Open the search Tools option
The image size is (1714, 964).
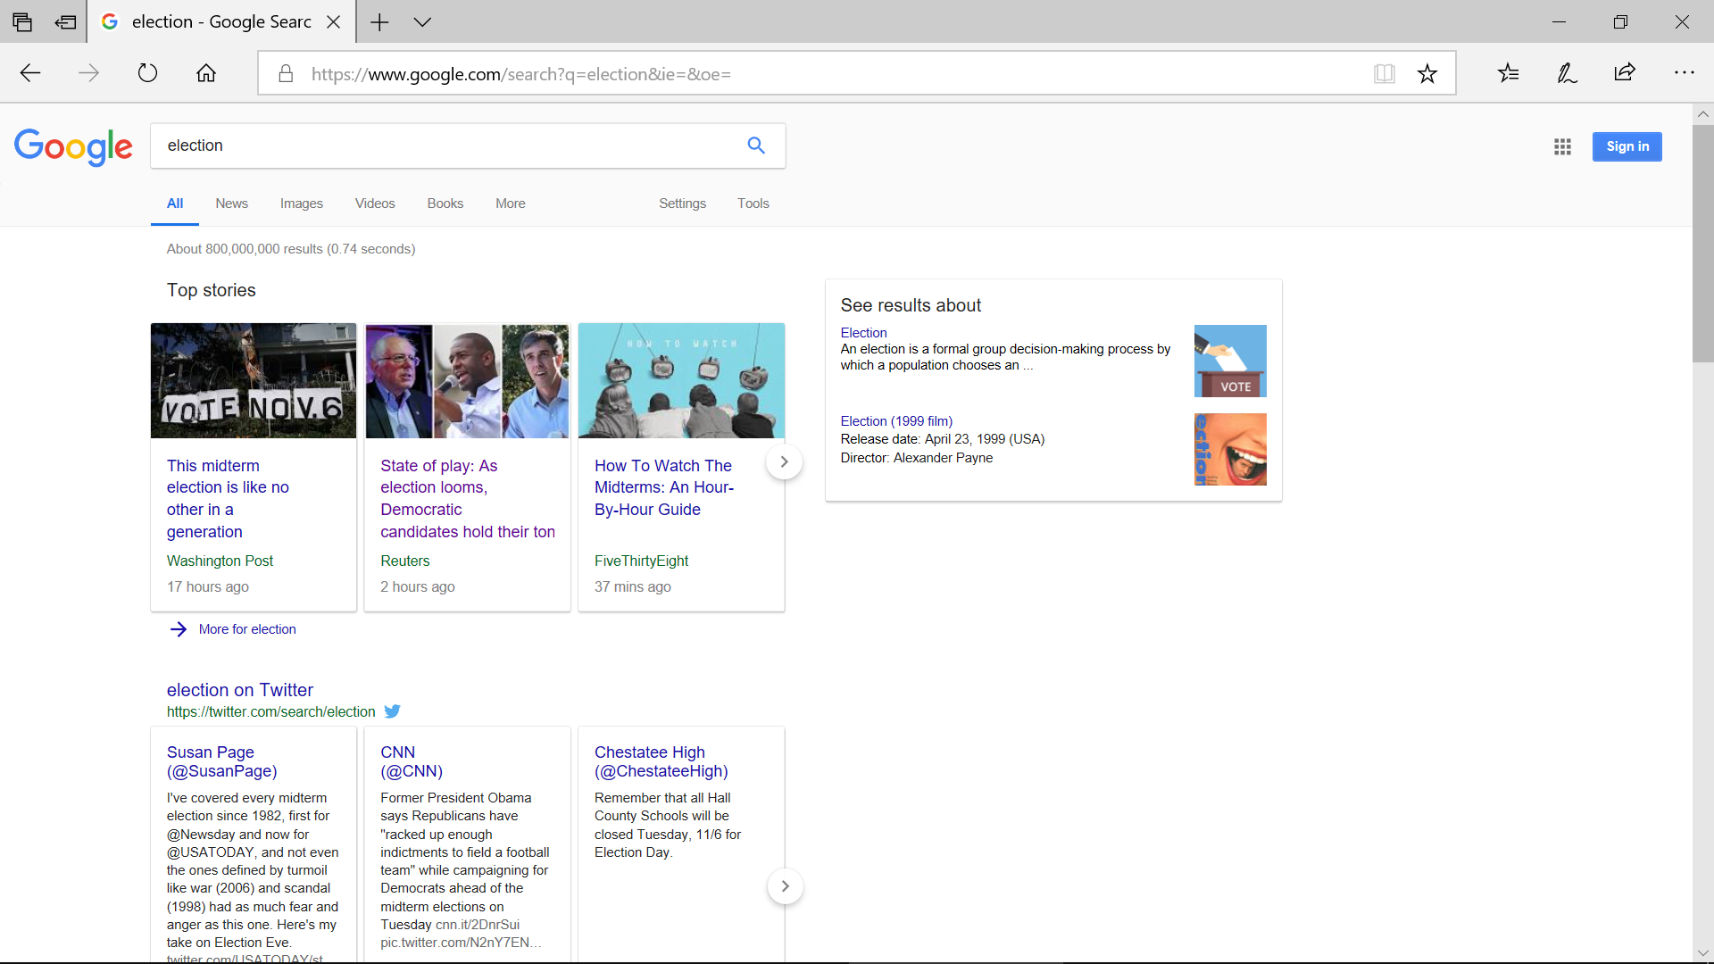[x=753, y=204]
